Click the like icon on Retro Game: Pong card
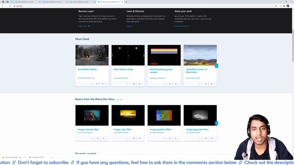 [140, 84]
